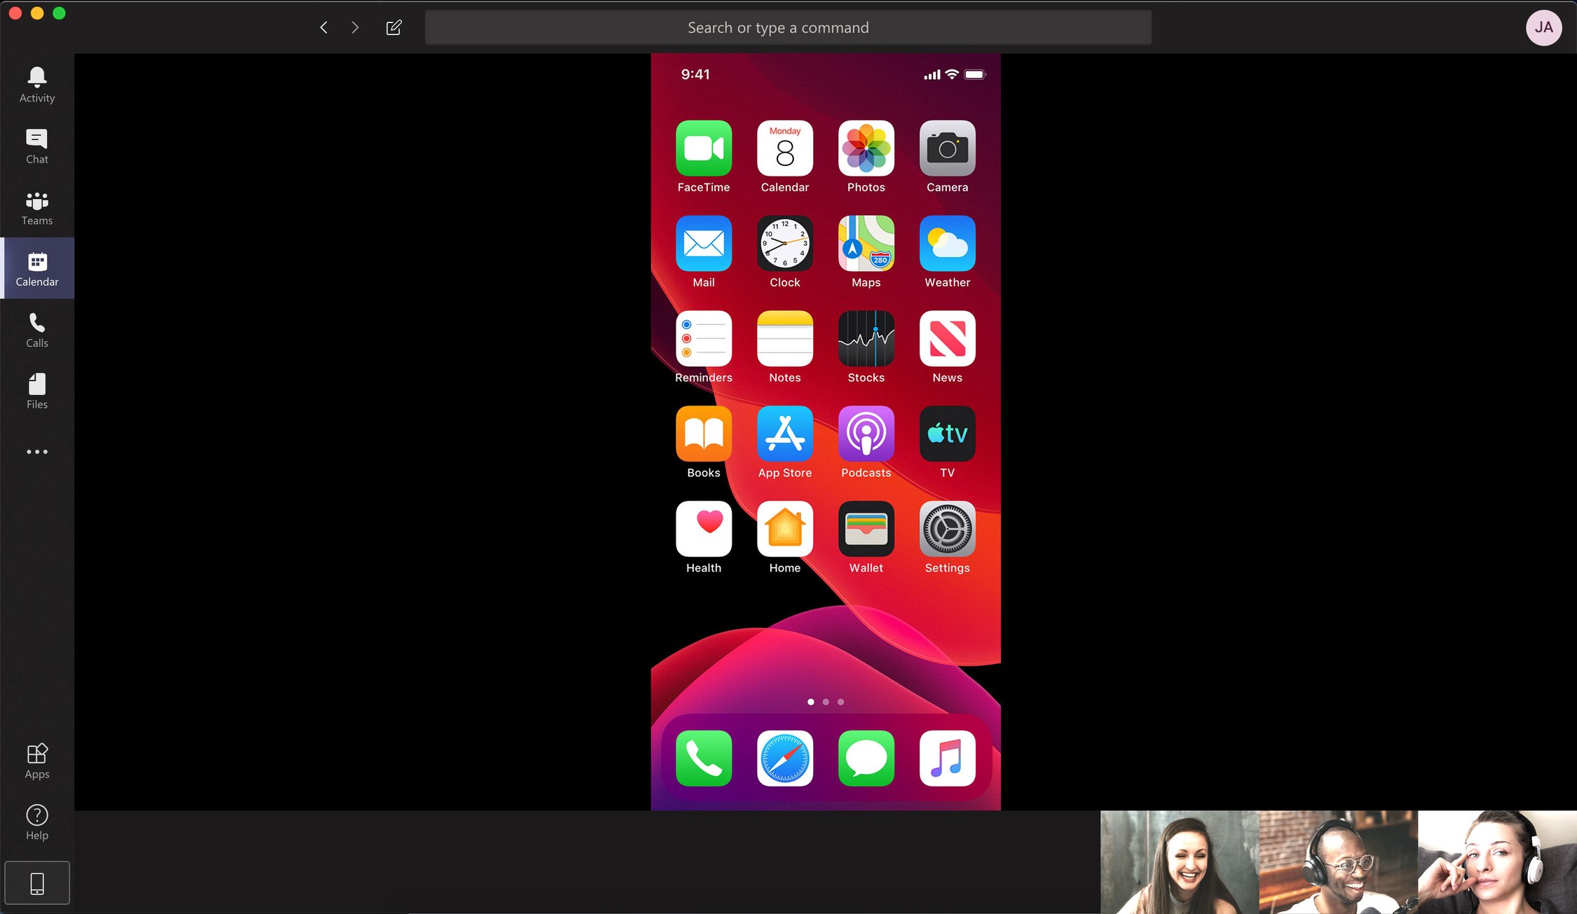Switch to the Chat section
This screenshot has width=1577, height=914.
tap(36, 145)
